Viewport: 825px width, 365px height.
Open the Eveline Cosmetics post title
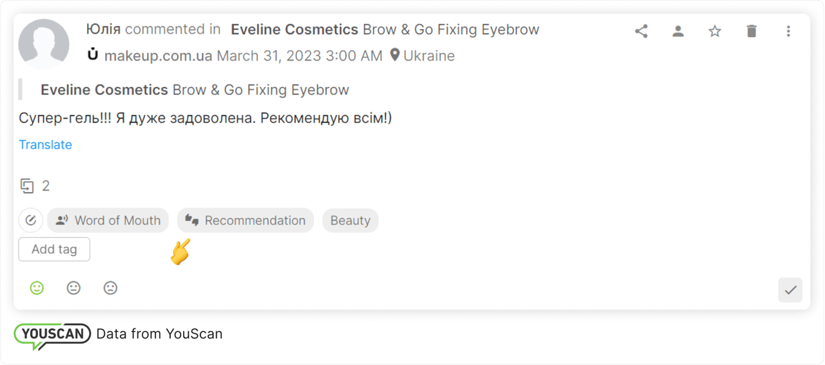tap(385, 30)
